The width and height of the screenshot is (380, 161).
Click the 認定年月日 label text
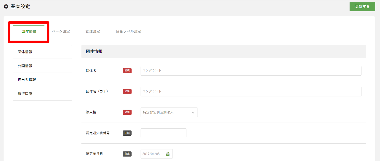(94, 154)
